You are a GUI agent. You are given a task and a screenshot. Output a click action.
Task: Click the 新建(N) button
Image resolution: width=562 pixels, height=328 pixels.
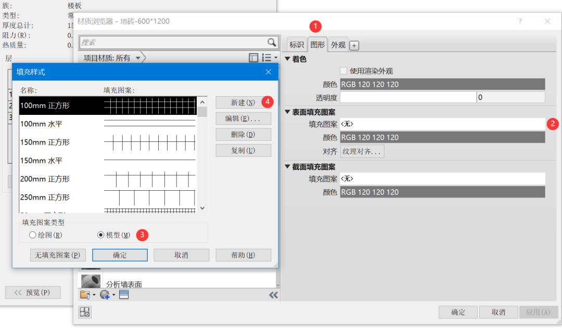[x=244, y=103]
